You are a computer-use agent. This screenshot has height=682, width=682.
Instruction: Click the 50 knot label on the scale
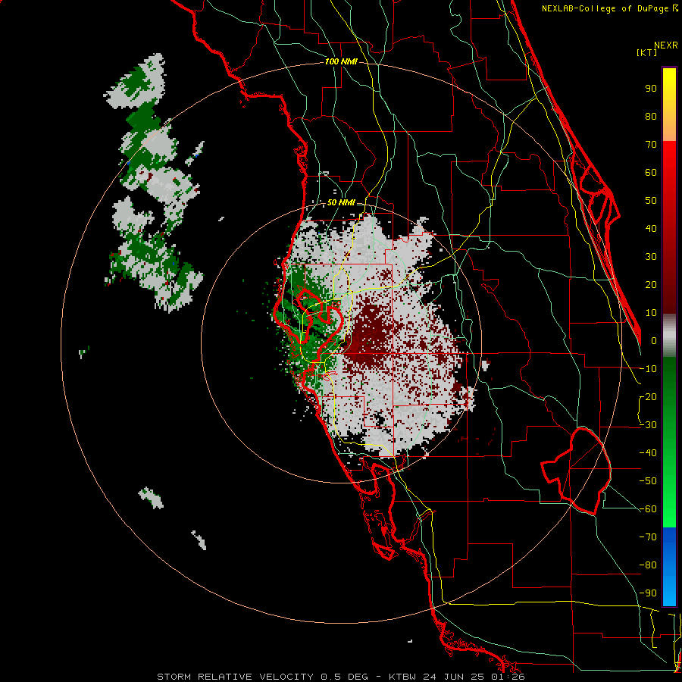(651, 201)
